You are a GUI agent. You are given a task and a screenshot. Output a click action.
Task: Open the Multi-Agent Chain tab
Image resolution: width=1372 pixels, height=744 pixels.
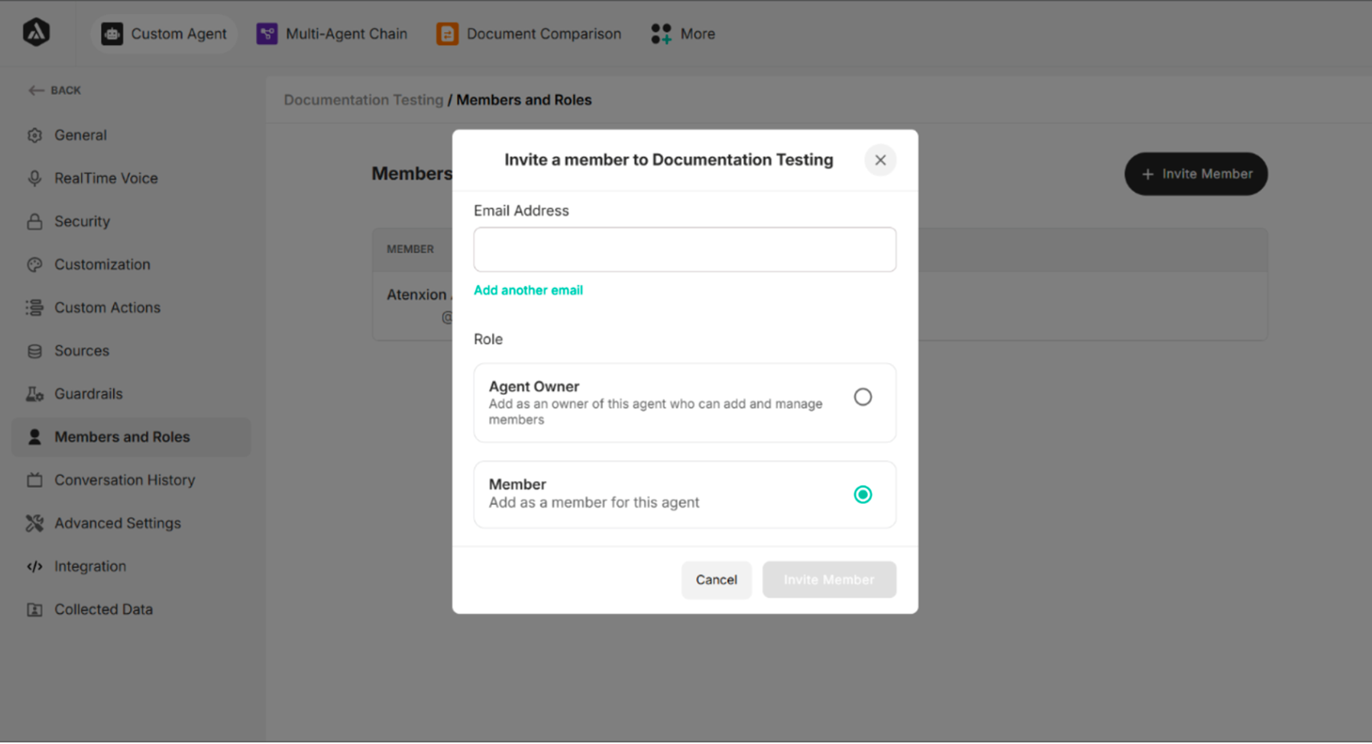332,34
